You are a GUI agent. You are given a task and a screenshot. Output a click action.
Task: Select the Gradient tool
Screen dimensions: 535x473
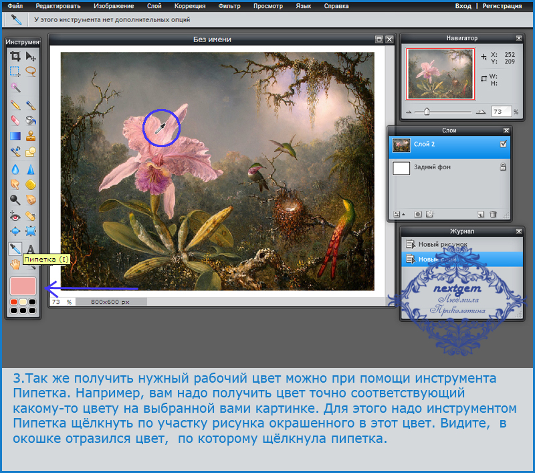click(x=15, y=136)
